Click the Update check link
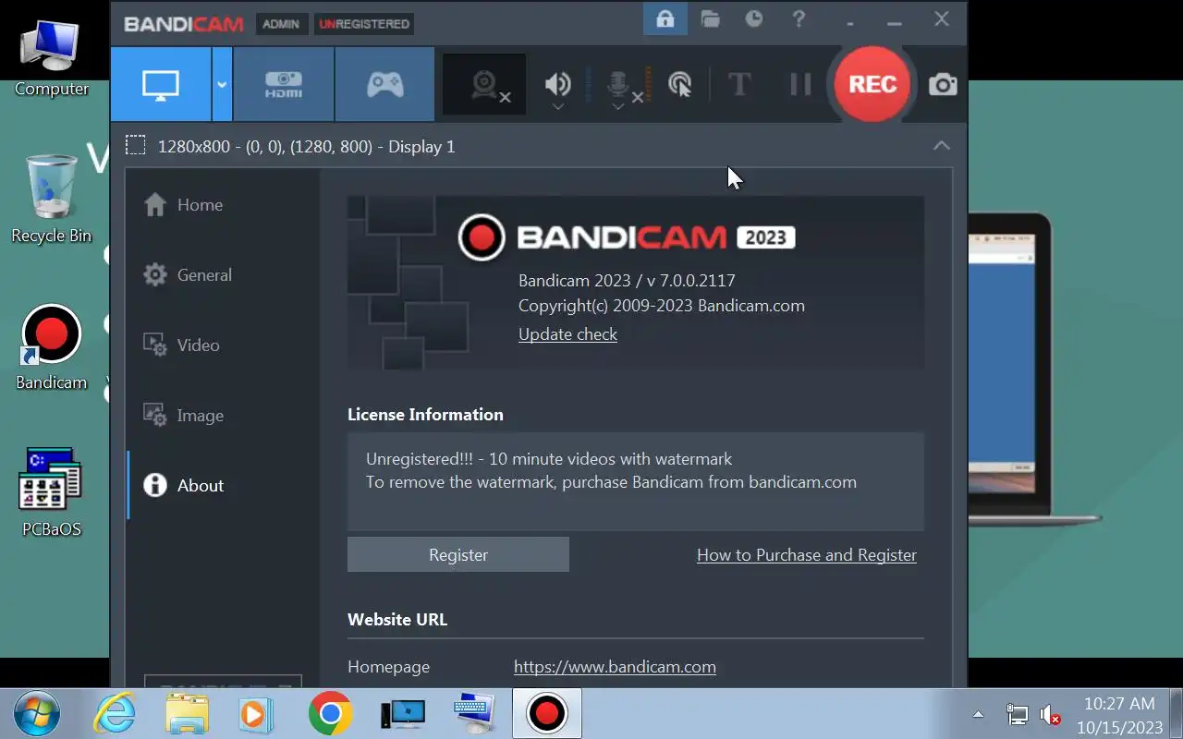Screen dimensions: 1183x739 [567, 334]
